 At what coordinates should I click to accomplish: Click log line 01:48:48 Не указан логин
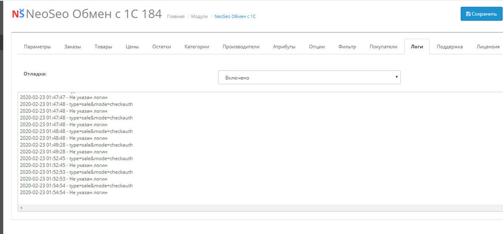[64, 138]
